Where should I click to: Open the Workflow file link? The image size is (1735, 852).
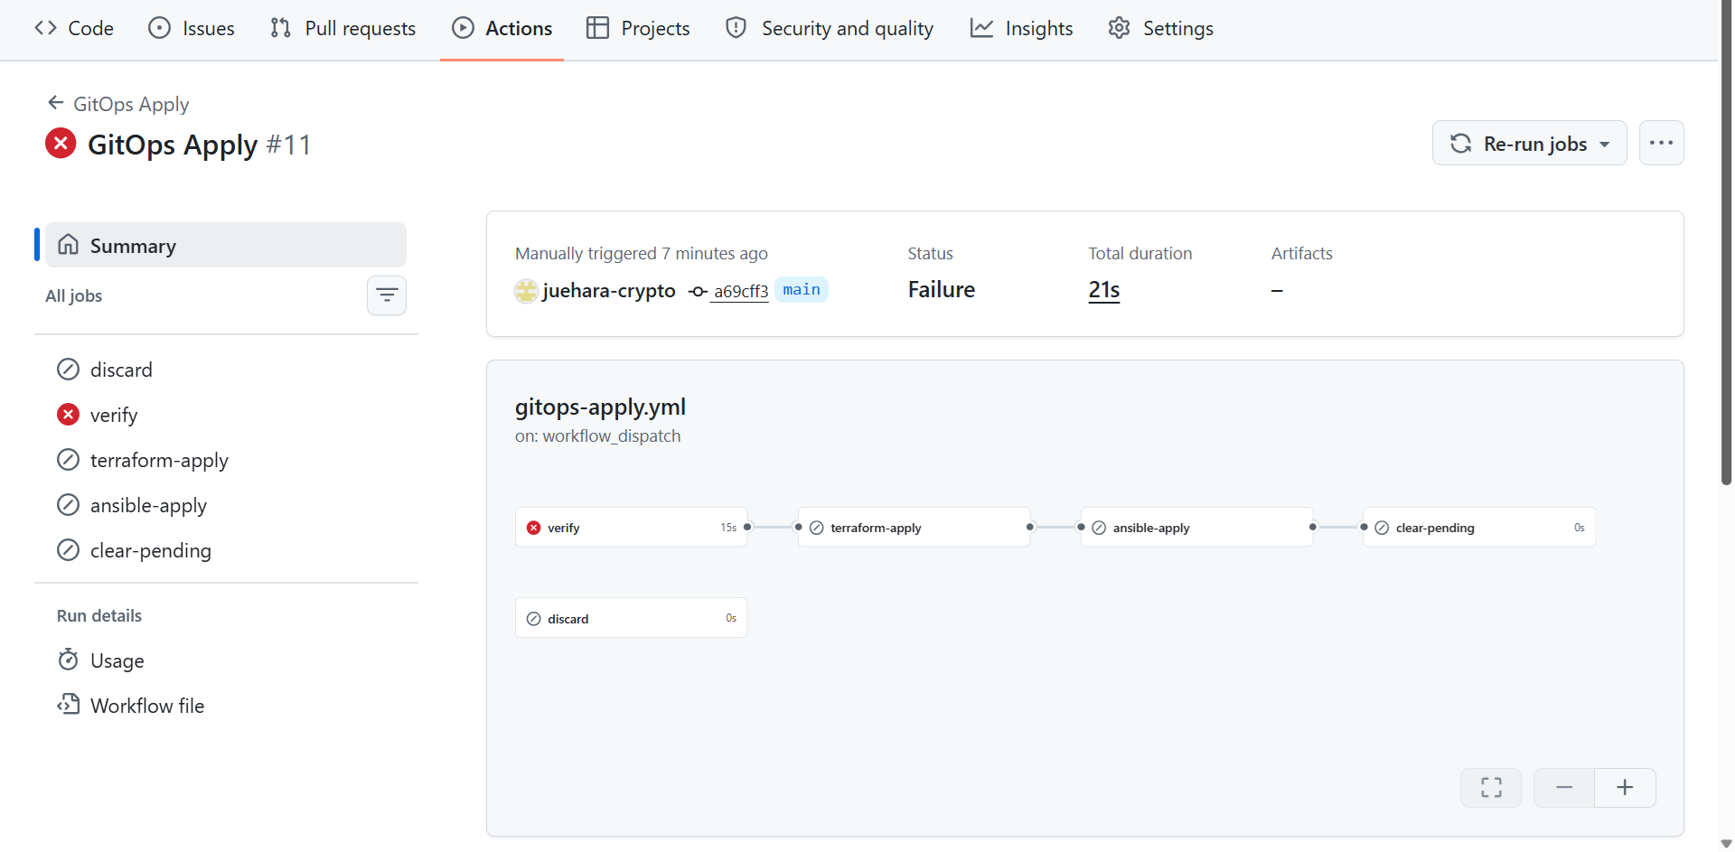(226, 706)
